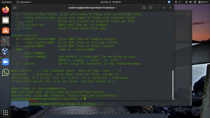This screenshot has width=210, height=118.
Task: Click the gnu.org/software/grep URL
Action: 74,92
